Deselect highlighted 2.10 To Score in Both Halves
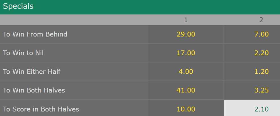The width and height of the screenshot is (280, 116). [252, 108]
